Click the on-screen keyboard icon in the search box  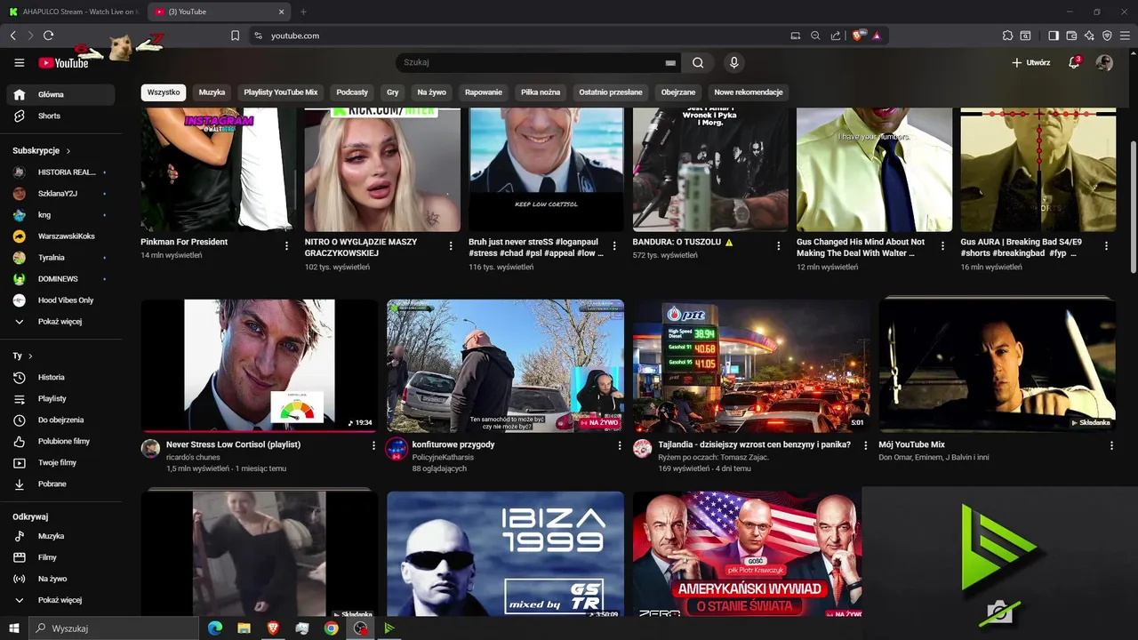point(670,63)
